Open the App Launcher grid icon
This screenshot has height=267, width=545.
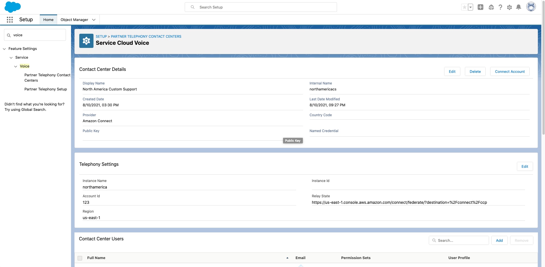coord(10,20)
